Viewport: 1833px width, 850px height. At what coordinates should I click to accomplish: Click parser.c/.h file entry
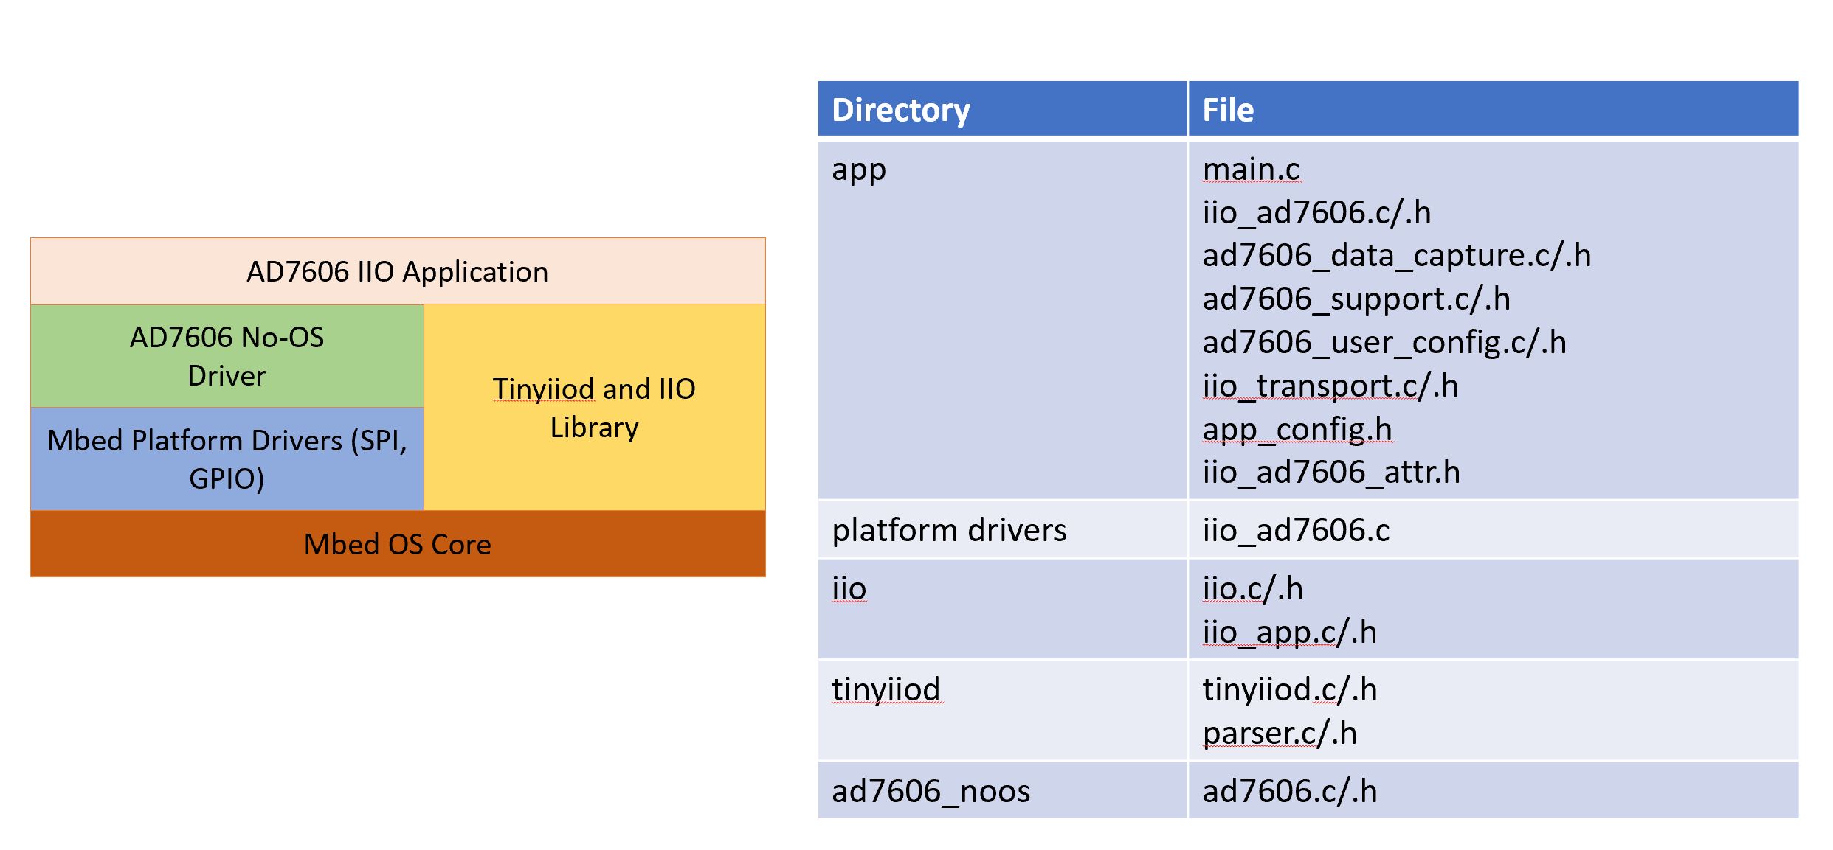1280,733
